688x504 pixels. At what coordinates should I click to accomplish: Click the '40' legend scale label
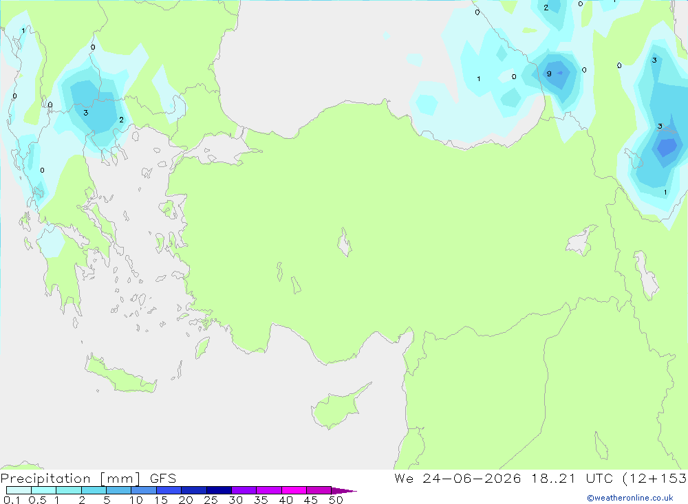(286, 500)
